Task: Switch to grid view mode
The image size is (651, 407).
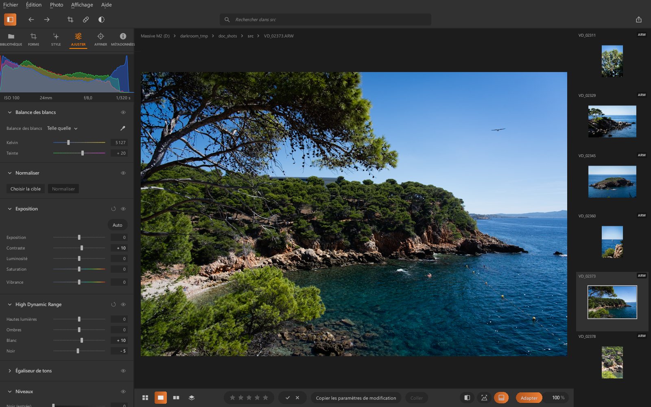Action: coord(145,398)
